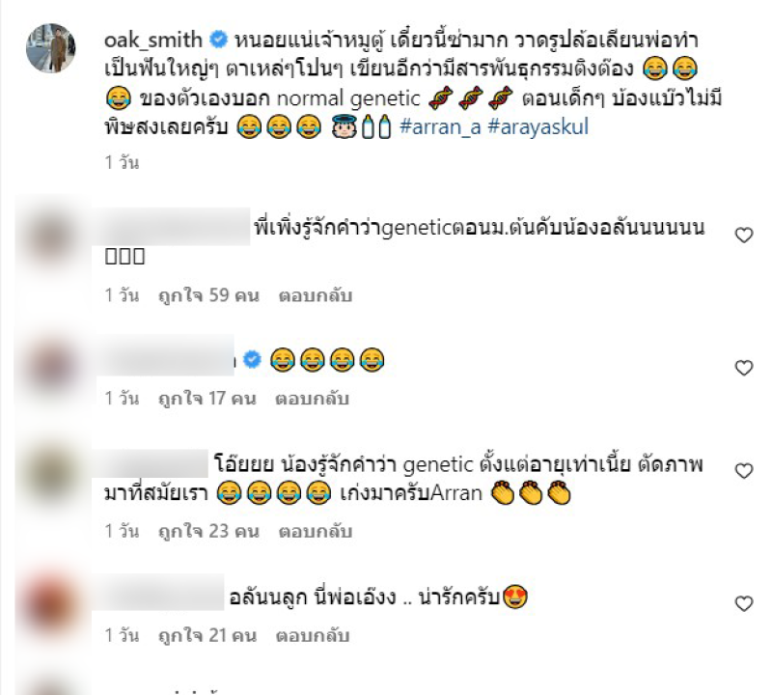Open the oak_smith username link
Image resolution: width=772 pixels, height=695 pixels.
pos(153,40)
